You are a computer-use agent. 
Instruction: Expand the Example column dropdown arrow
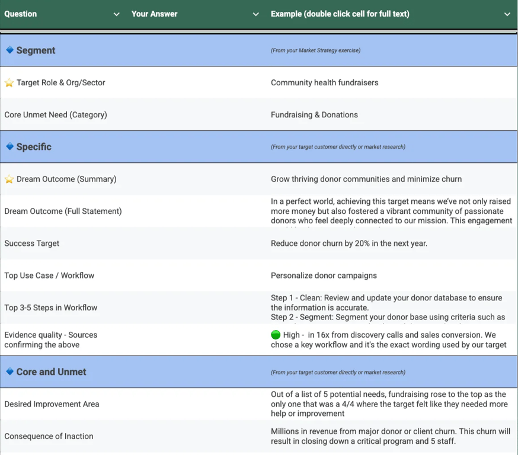coord(507,14)
